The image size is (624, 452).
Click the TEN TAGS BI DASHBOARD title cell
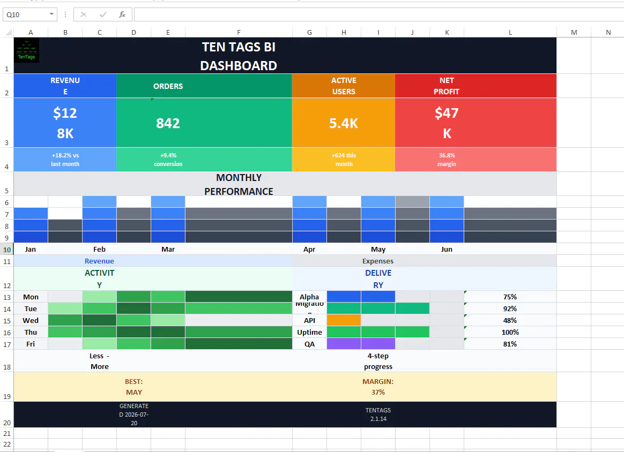pyautogui.click(x=285, y=56)
